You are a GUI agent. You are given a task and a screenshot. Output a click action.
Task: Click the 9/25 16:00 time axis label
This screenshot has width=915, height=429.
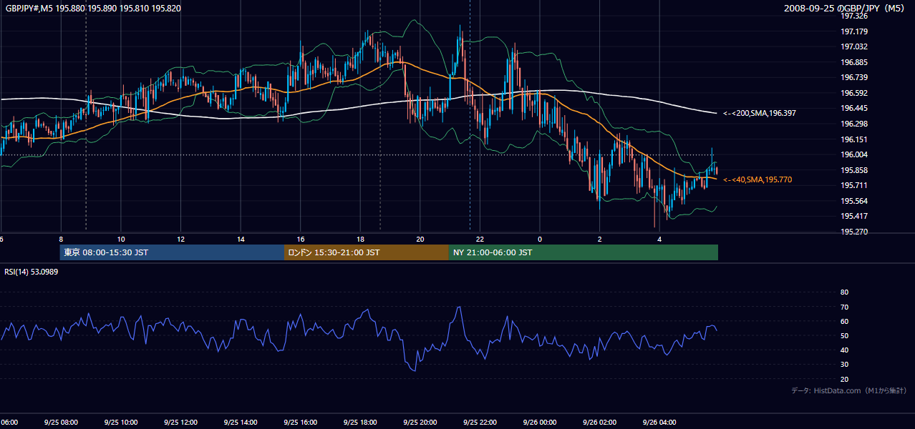[300, 422]
